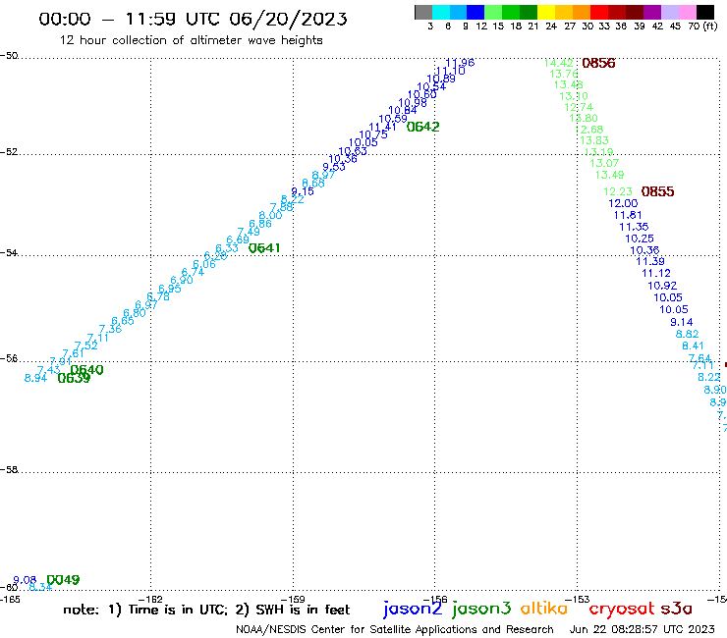Click the wave height value '9.14'
Image resolution: width=727 pixels, height=638 pixels.
tap(682, 322)
